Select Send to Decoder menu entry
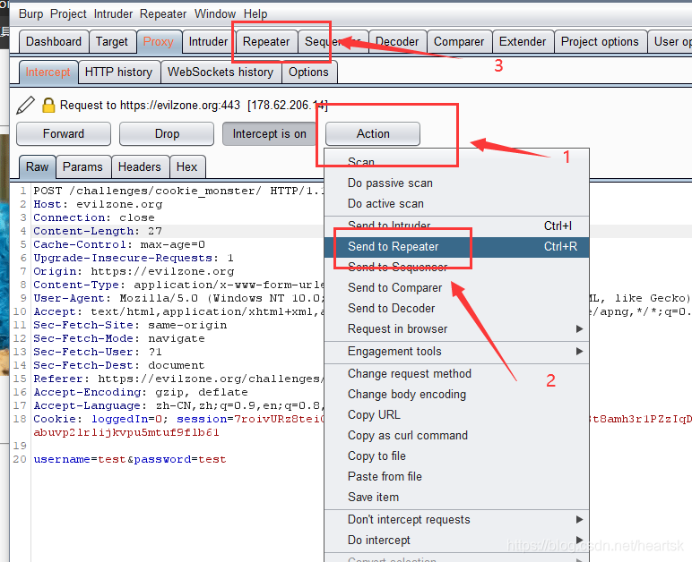The width and height of the screenshot is (692, 562). pyautogui.click(x=457, y=309)
